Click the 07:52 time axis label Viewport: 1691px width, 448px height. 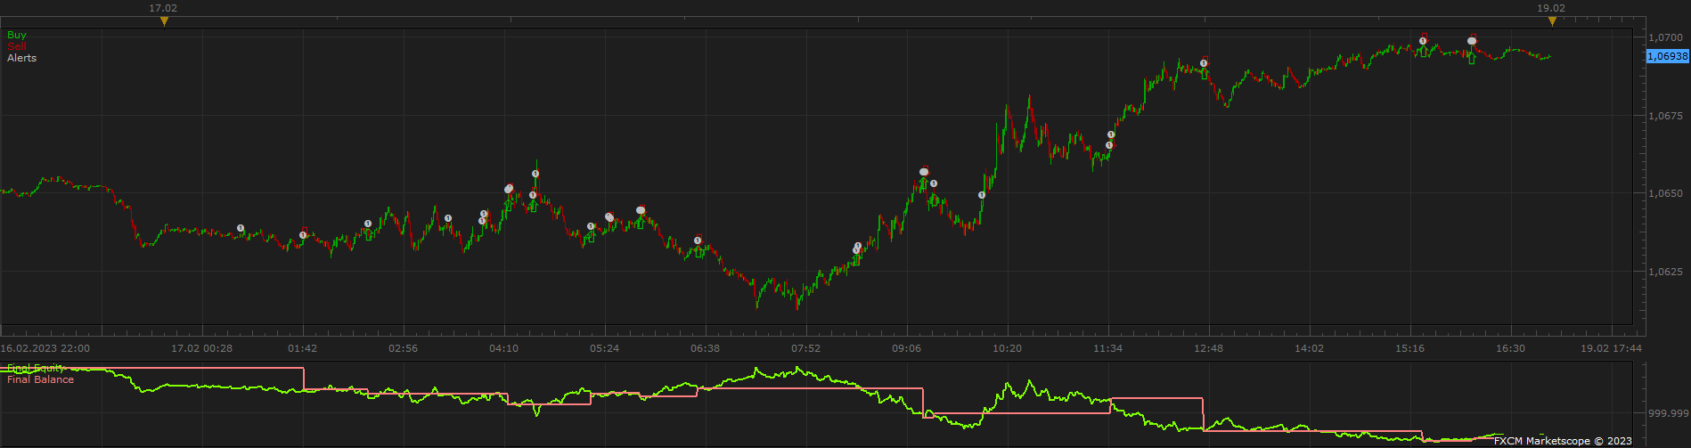[805, 348]
